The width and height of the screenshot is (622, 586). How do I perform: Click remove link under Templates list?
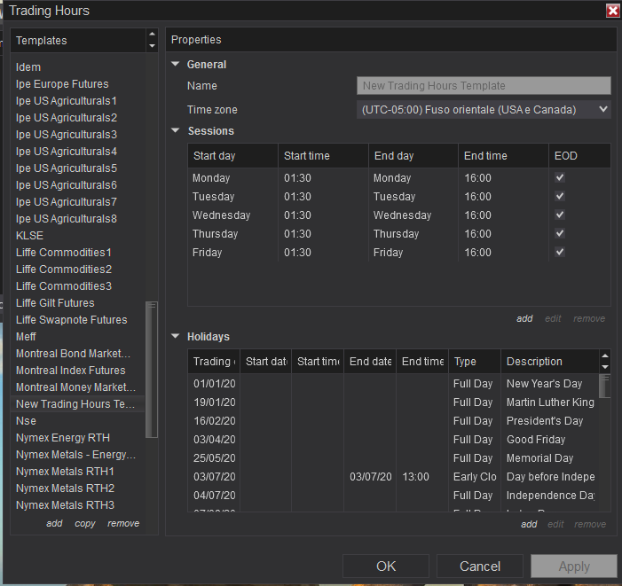(123, 524)
